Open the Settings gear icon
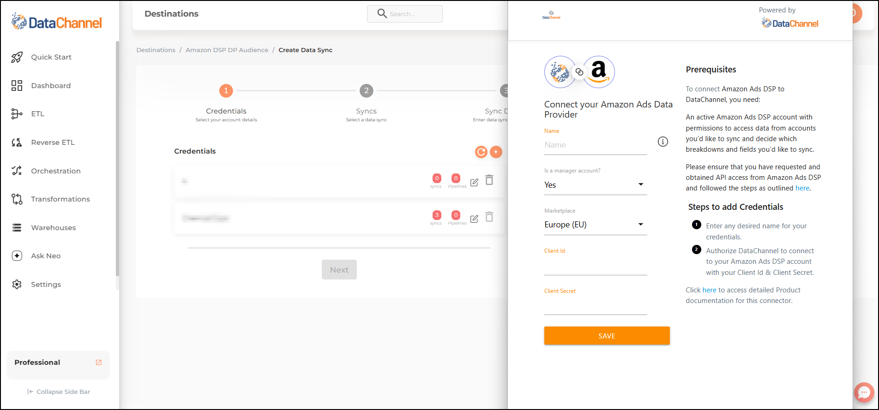The height and width of the screenshot is (410, 879). [17, 285]
